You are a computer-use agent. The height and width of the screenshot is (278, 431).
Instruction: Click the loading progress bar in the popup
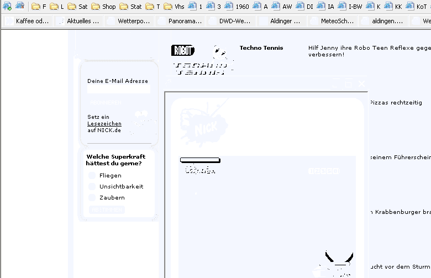tap(200, 160)
